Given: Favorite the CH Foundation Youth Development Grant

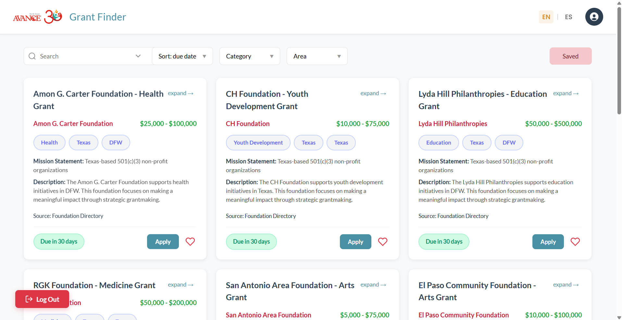Looking at the screenshot, I should click(x=382, y=241).
